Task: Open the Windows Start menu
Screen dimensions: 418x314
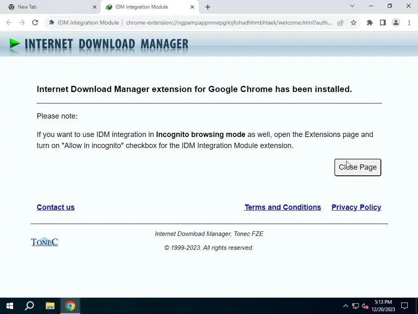Action: (x=10, y=306)
